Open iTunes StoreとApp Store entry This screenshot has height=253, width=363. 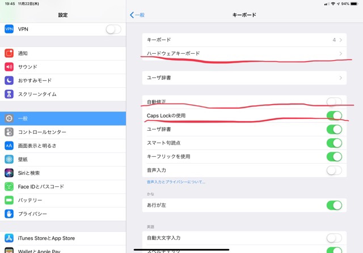[x=63, y=238]
